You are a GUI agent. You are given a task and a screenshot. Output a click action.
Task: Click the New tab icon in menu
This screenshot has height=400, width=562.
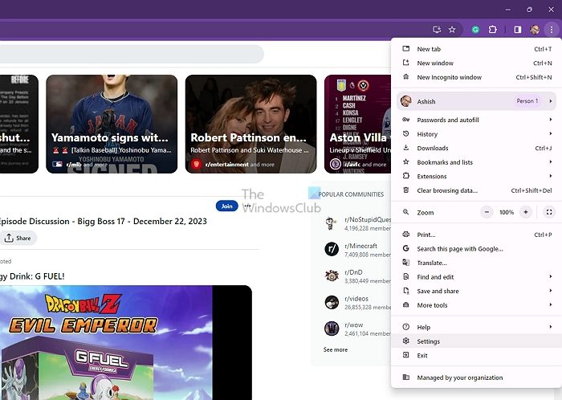pyautogui.click(x=405, y=49)
